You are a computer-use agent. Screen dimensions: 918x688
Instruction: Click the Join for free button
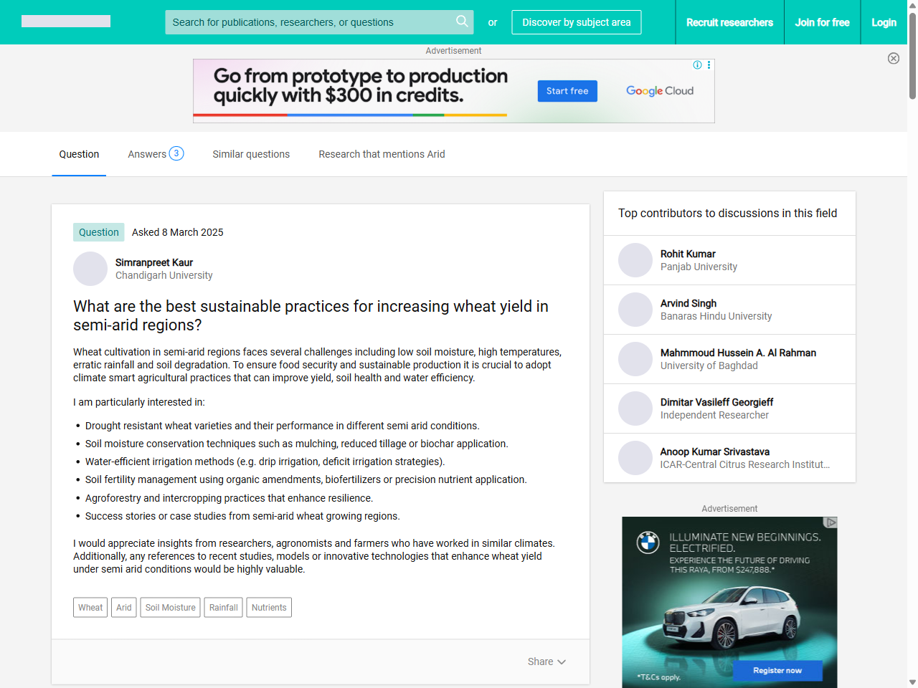click(822, 22)
